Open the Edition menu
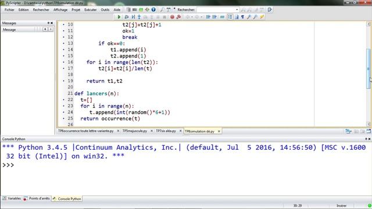372x209 pixels. [x=23, y=10]
